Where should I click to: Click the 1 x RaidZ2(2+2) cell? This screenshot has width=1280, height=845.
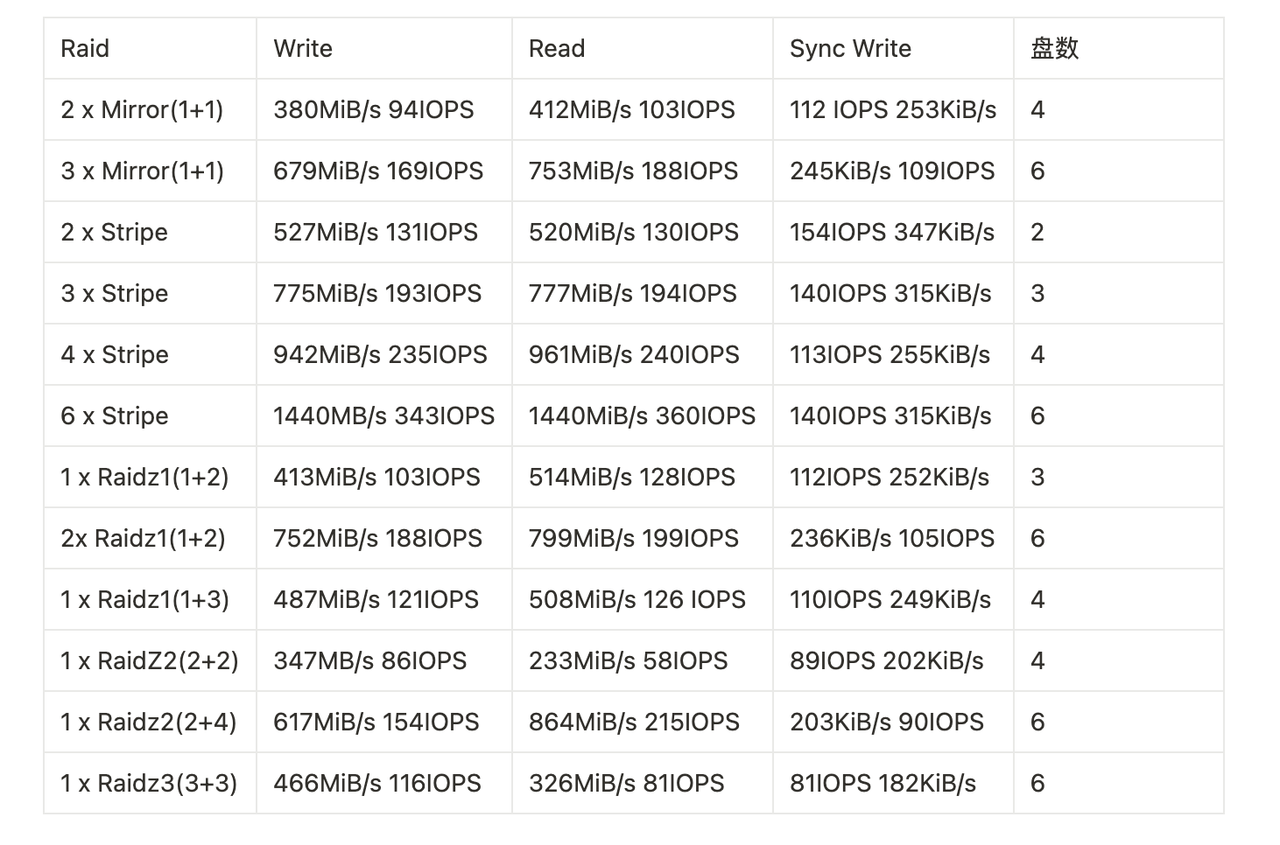[x=149, y=661]
